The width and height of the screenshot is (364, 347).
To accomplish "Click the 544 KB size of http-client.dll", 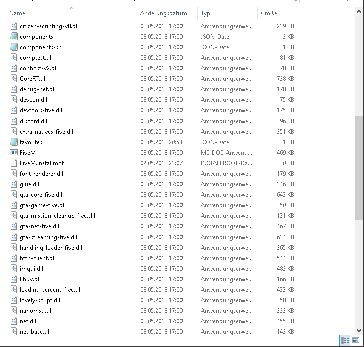I will 285,258.
